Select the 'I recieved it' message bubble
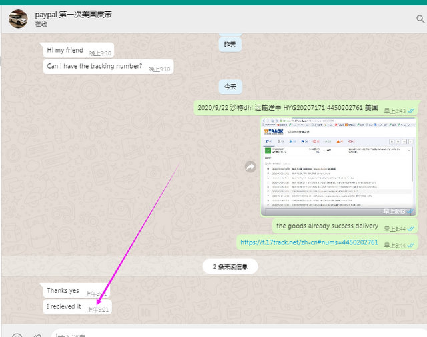This screenshot has width=427, height=337. point(64,307)
